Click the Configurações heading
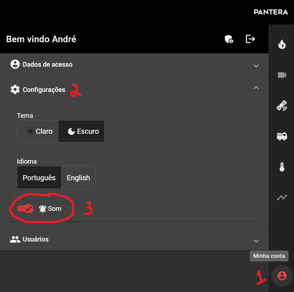Viewport: 294px width, 292px height. coord(44,90)
